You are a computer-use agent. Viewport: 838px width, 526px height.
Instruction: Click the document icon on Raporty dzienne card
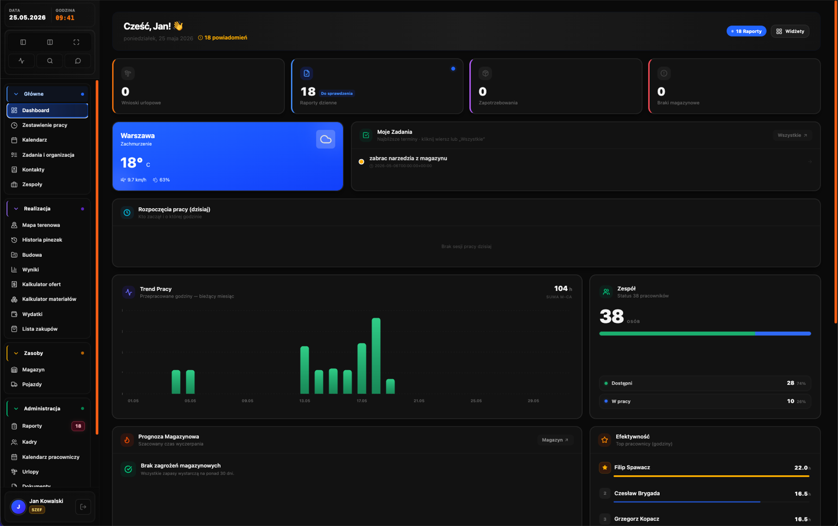coord(307,73)
